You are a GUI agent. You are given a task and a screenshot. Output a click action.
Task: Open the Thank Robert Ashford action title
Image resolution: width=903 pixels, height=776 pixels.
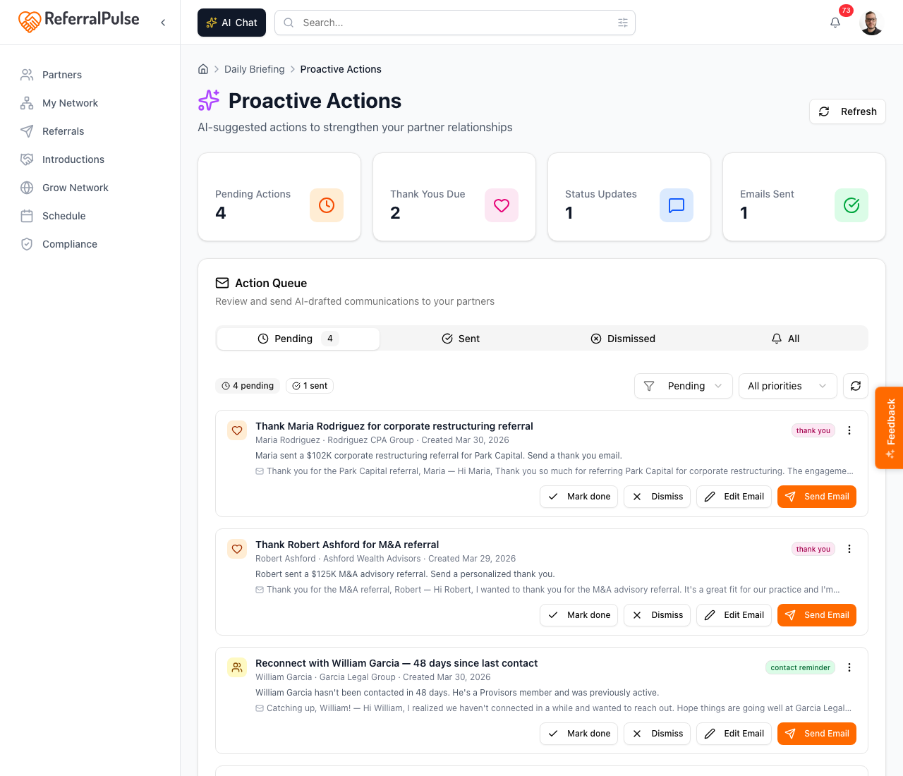[347, 545]
